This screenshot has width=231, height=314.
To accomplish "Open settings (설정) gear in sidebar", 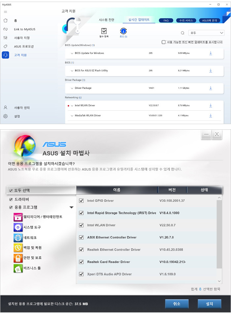I will click(5, 116).
